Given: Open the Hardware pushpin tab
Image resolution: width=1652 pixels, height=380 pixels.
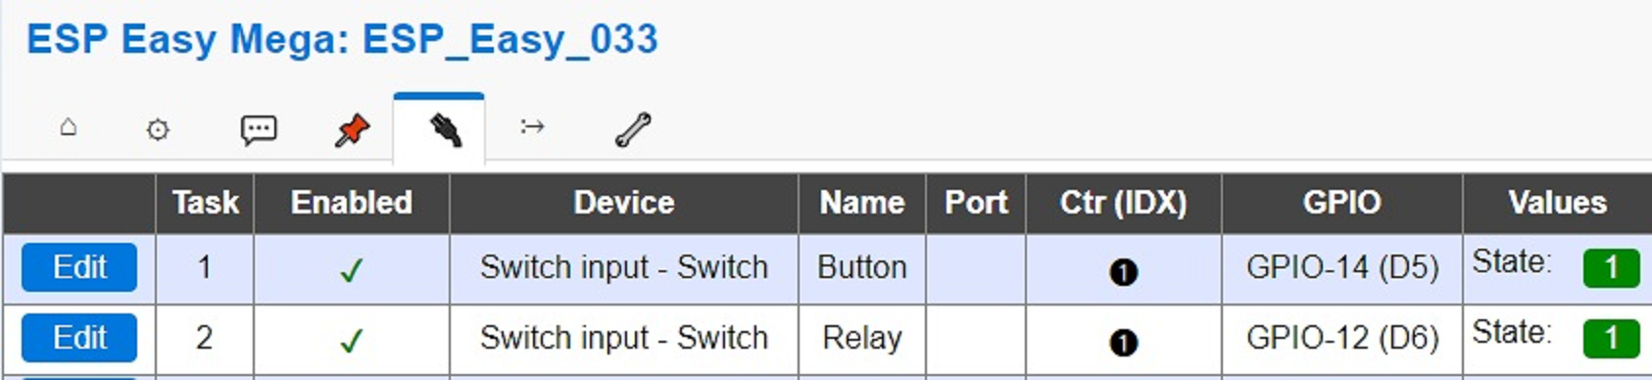Looking at the screenshot, I should coord(353,129).
